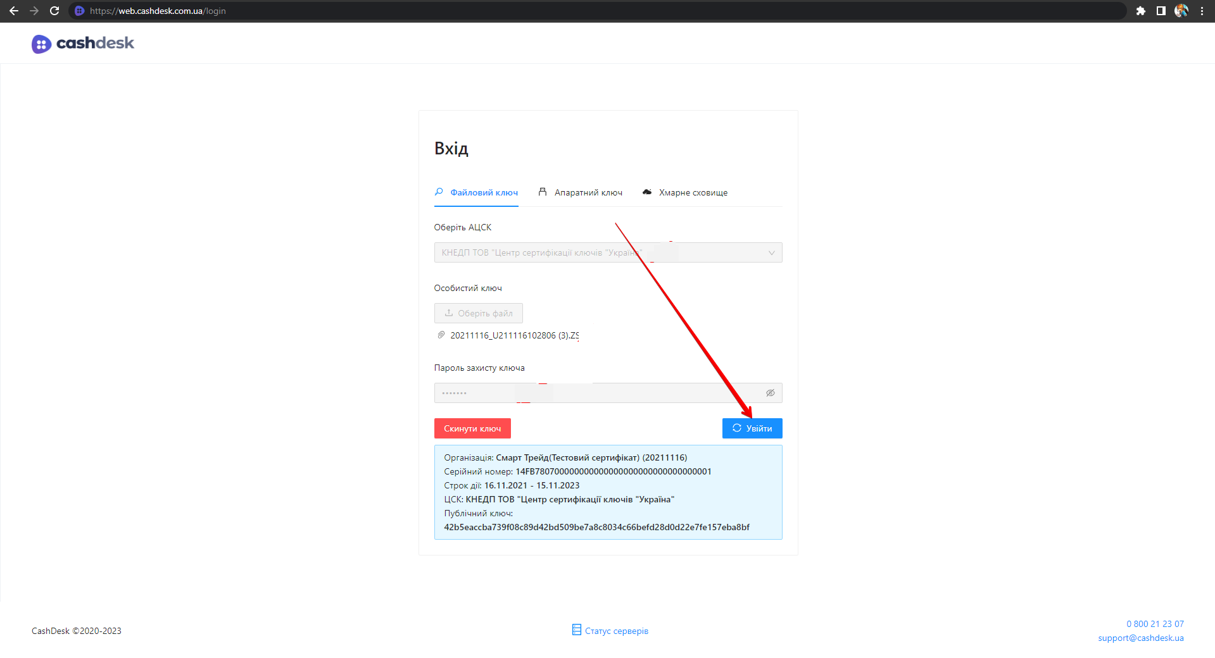Screen dimensions: 1215x658
Task: Show the key password with eye icon
Action: click(771, 393)
